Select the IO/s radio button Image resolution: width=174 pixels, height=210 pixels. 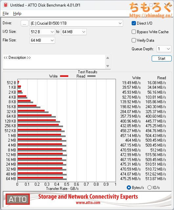coord(149,188)
